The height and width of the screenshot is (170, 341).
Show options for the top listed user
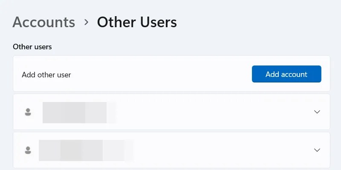pyautogui.click(x=317, y=112)
